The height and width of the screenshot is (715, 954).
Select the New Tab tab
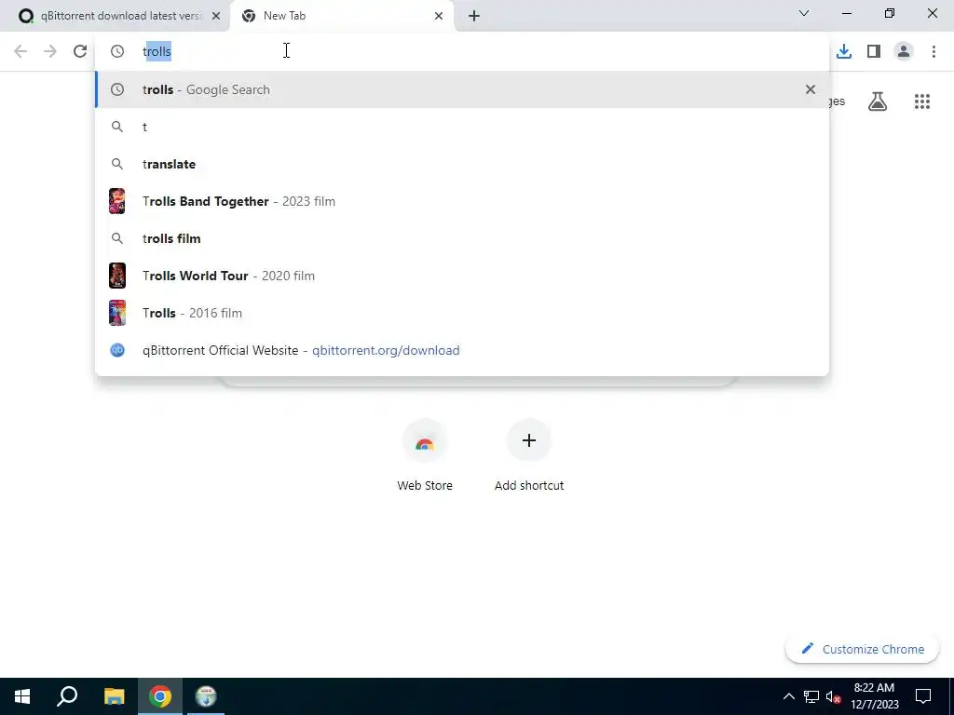[x=341, y=16]
